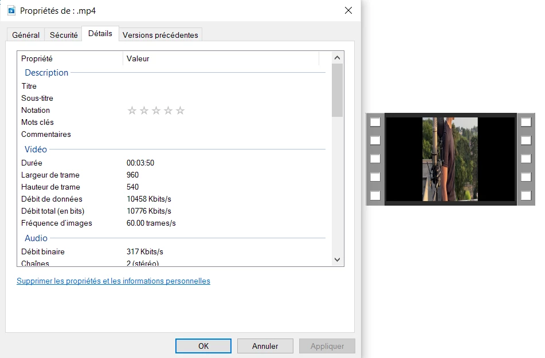
Task: Click the video filmstrip thumbnail preview
Action: (x=450, y=159)
